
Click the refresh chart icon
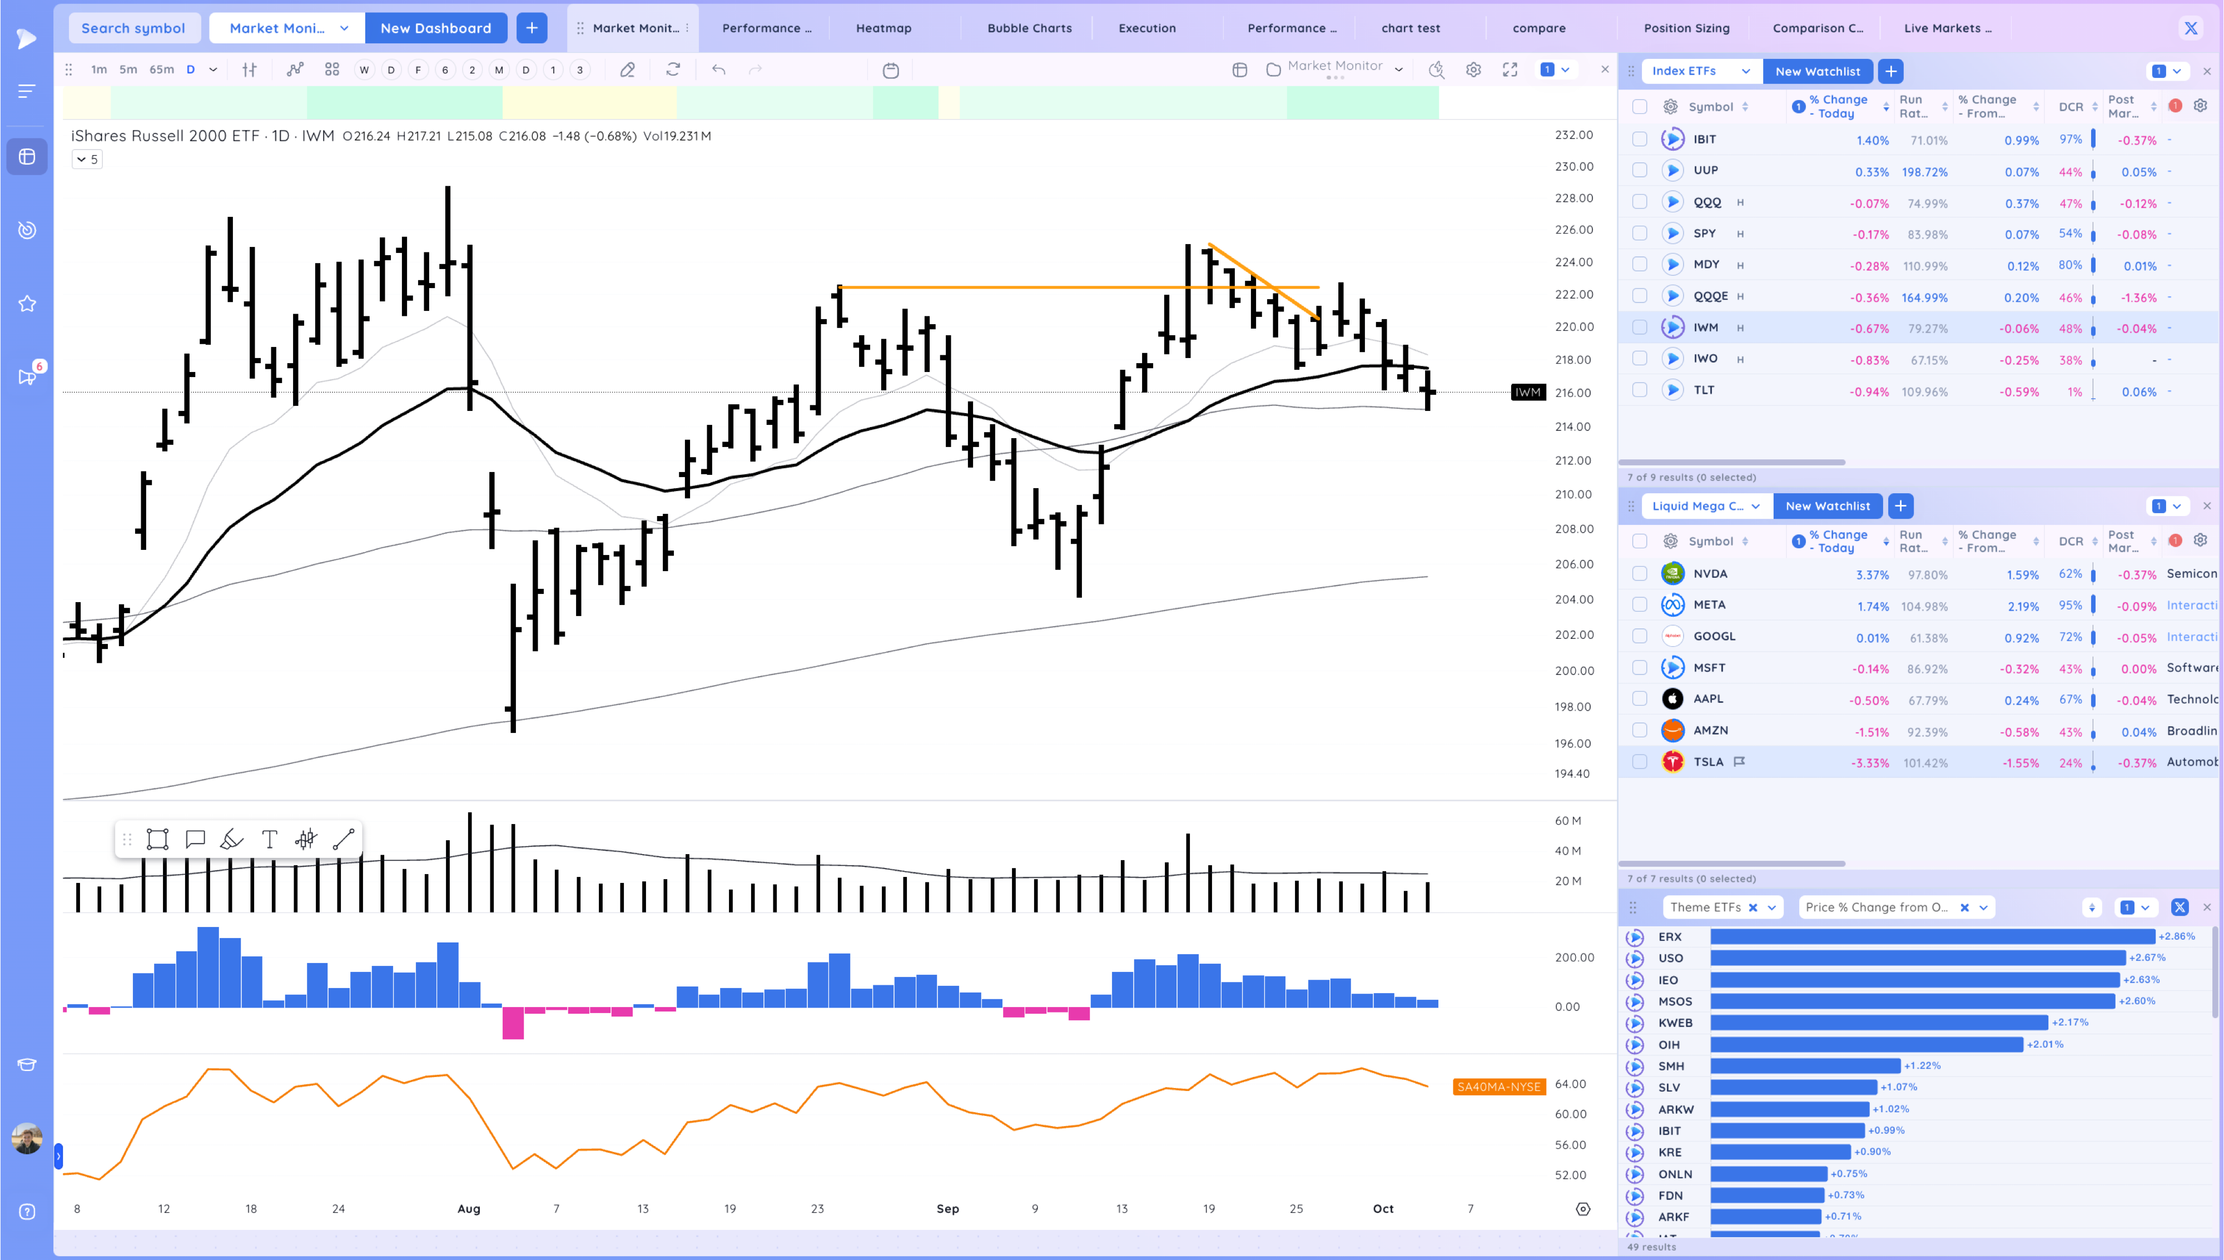pyautogui.click(x=673, y=70)
